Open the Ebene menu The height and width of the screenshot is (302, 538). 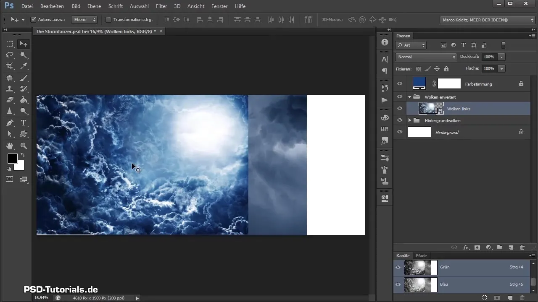[x=94, y=6]
